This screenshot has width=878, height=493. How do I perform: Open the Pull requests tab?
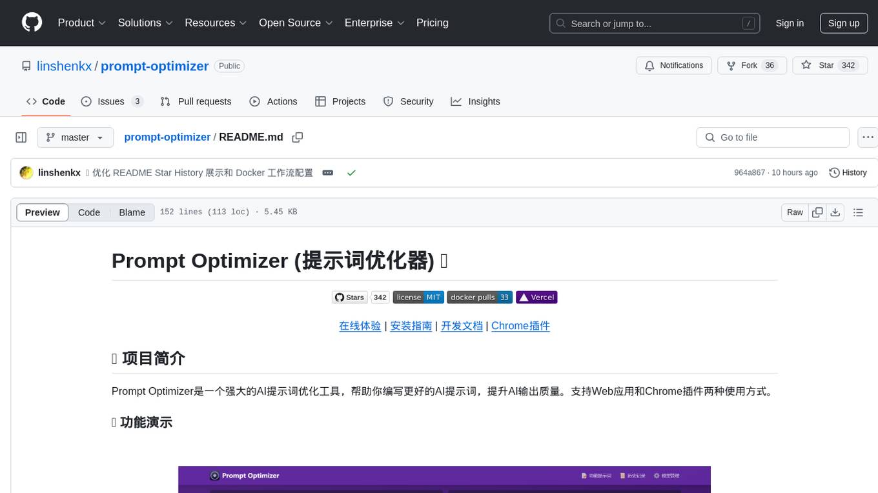point(196,101)
